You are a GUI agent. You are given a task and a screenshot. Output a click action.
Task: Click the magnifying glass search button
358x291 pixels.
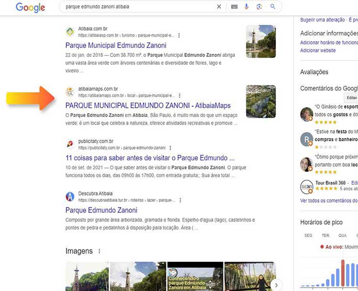coord(273,7)
